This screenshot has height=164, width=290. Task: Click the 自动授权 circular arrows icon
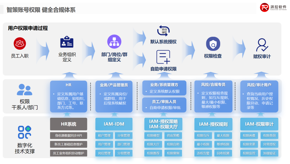(164, 31)
